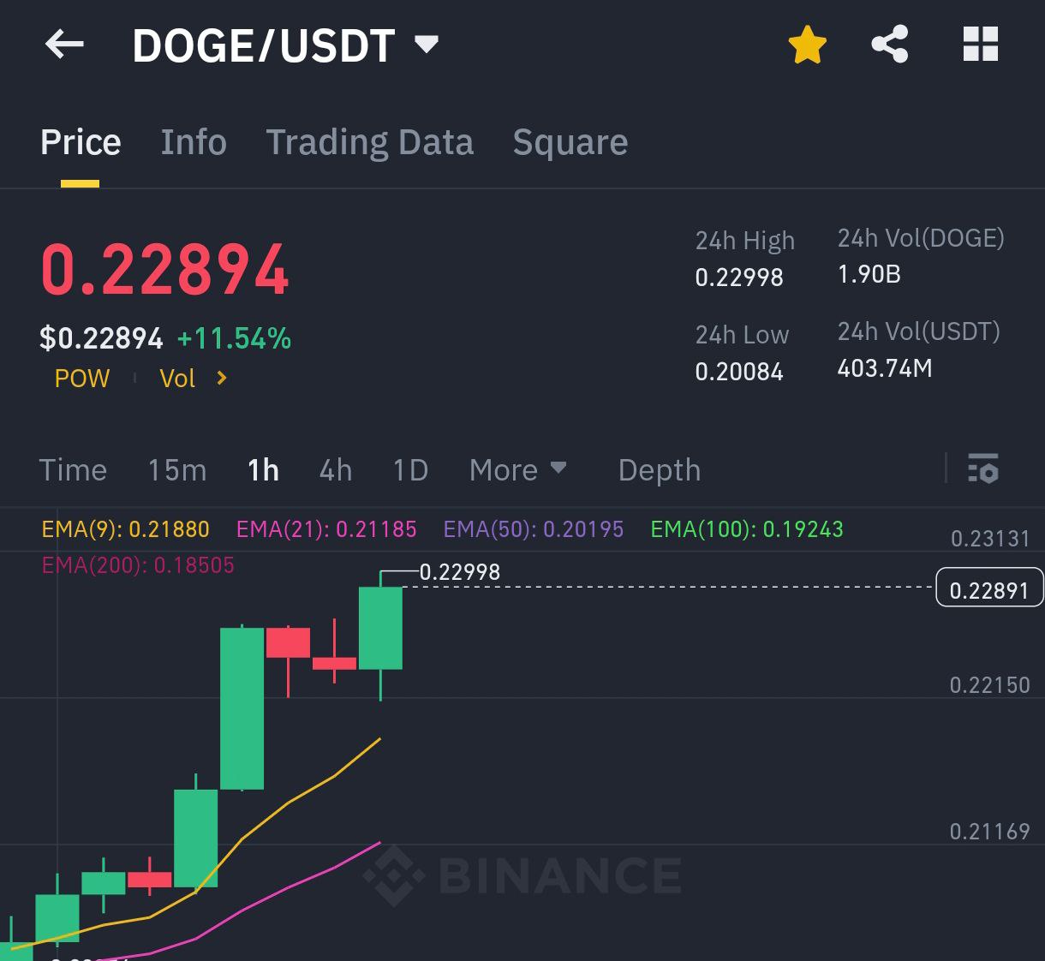Toggle the favorite star icon
The image size is (1045, 961).
(x=807, y=45)
